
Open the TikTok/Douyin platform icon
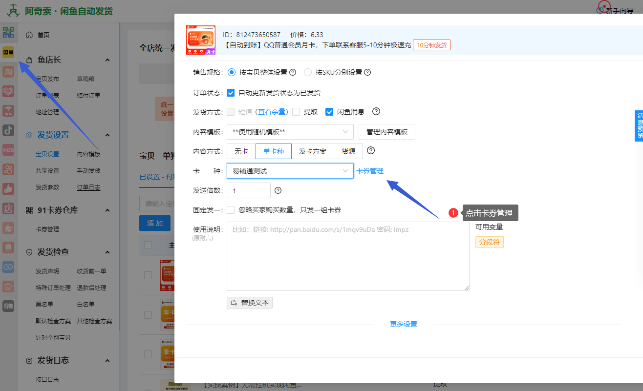(8, 130)
